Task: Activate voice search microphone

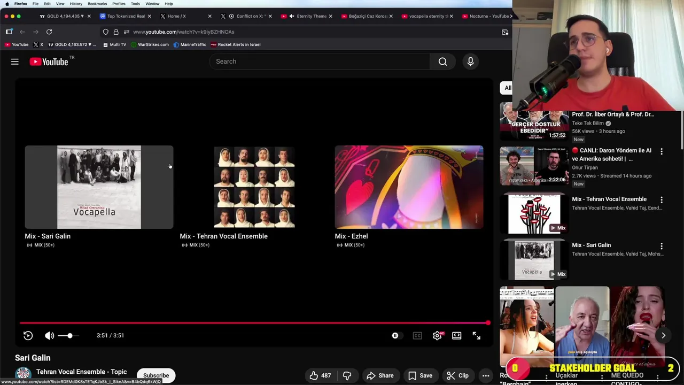Action: point(471,61)
